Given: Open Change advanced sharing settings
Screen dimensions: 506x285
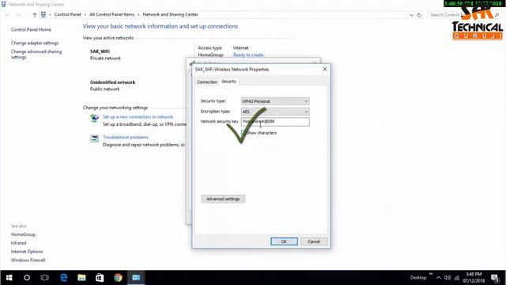Looking at the screenshot, I should [x=36, y=55].
